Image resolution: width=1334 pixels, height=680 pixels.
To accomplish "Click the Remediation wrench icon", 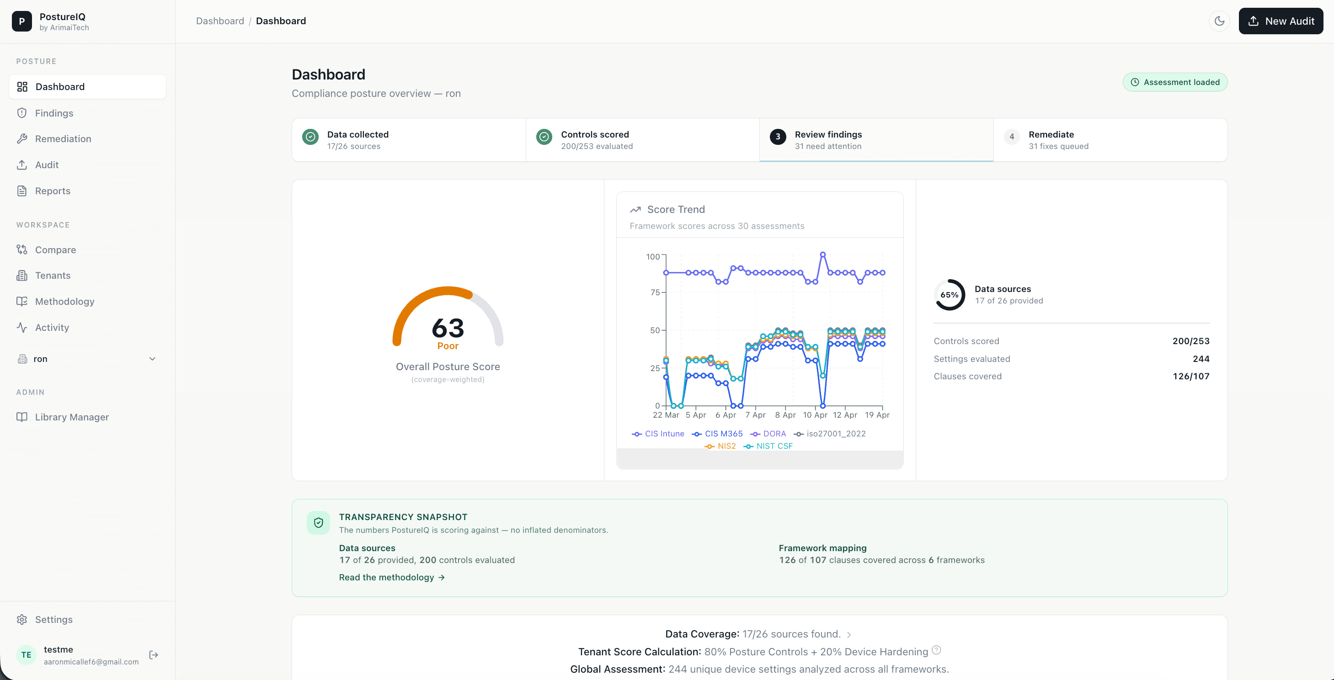I will [x=22, y=138].
